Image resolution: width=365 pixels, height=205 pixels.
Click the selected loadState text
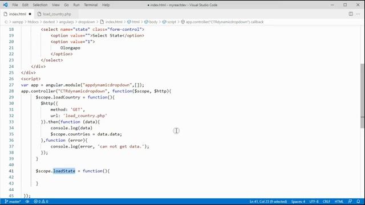point(64,171)
